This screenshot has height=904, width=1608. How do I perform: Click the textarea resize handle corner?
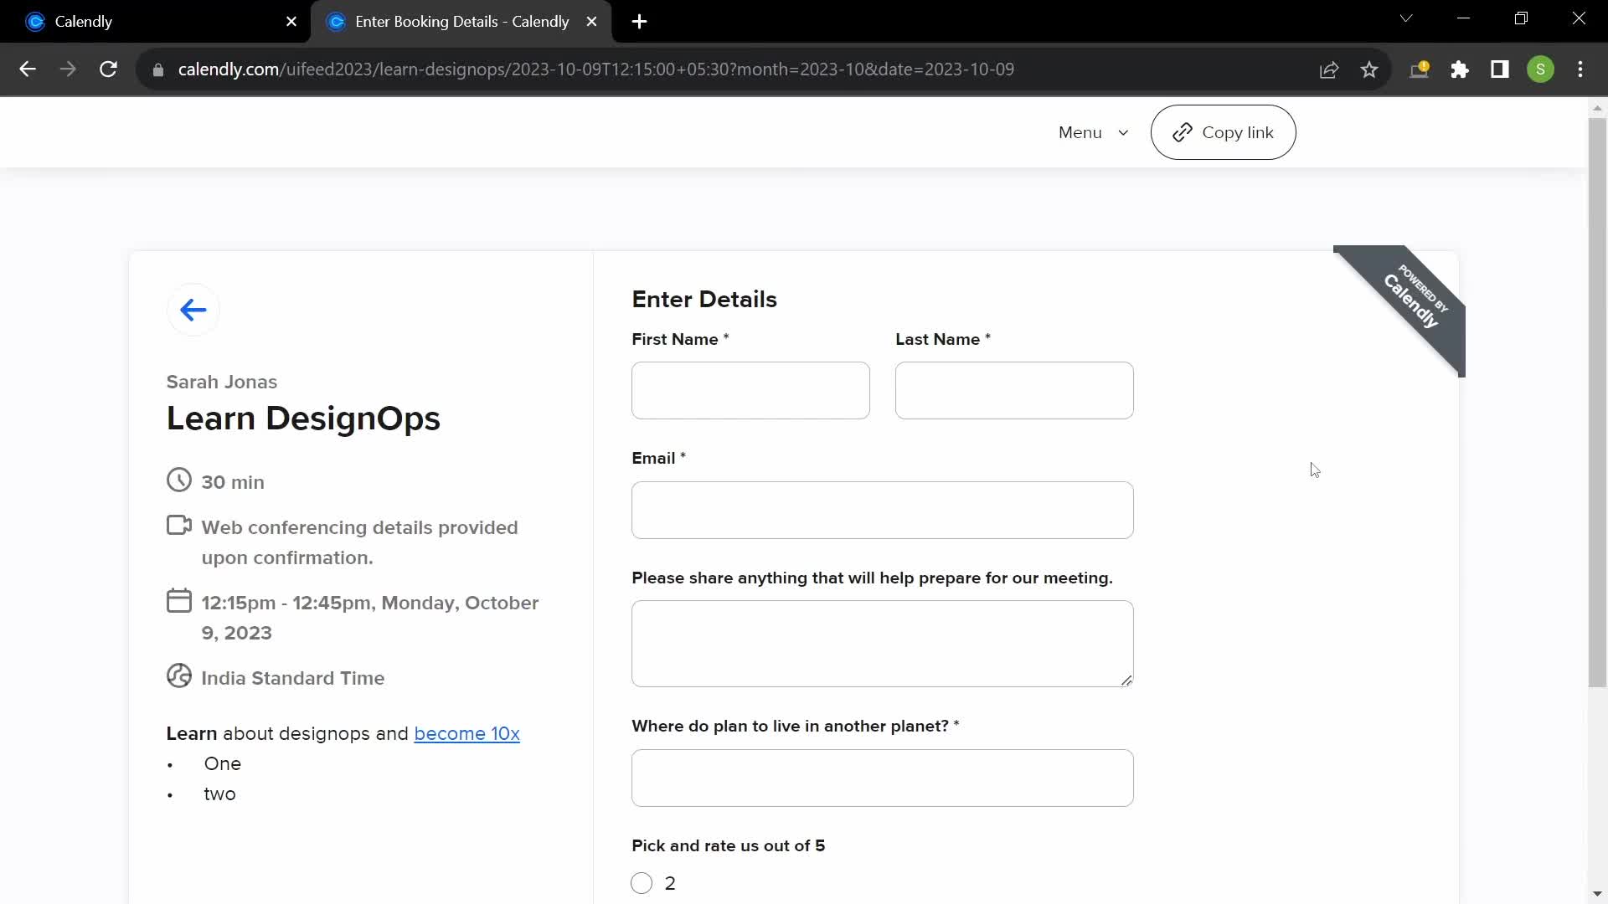[x=1126, y=681]
